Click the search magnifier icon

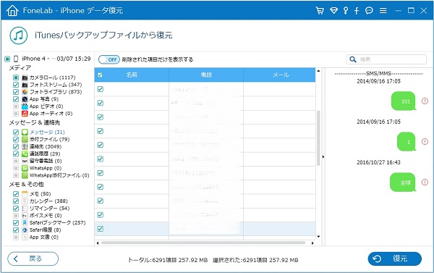[x=353, y=59]
